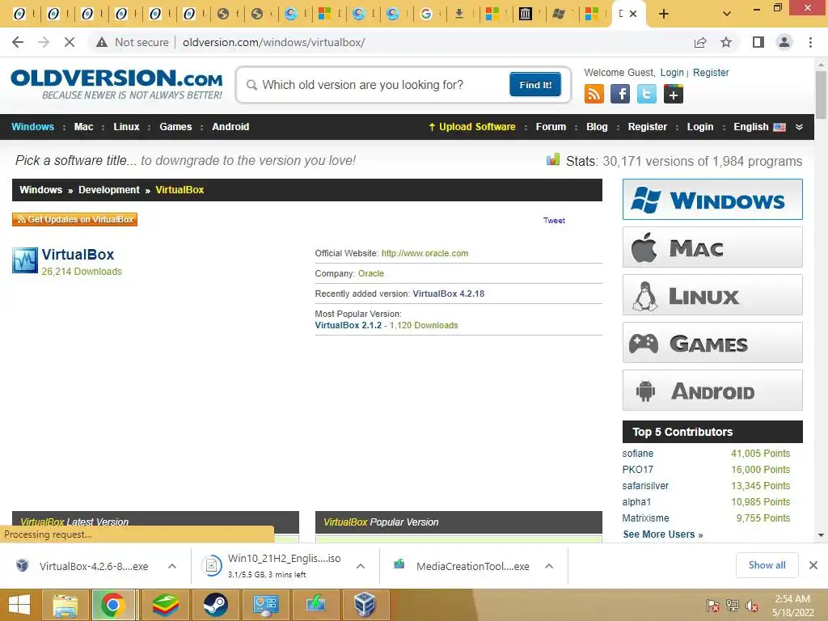Screen dimensions: 828x621
Task: Click contributor safarisilver in Top 5
Action: pyautogui.click(x=645, y=486)
